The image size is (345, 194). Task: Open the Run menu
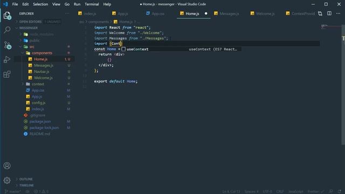click(x=77, y=4)
